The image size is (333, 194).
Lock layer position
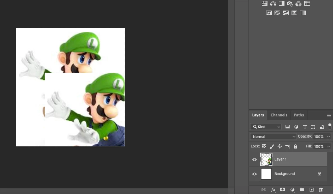(x=280, y=146)
